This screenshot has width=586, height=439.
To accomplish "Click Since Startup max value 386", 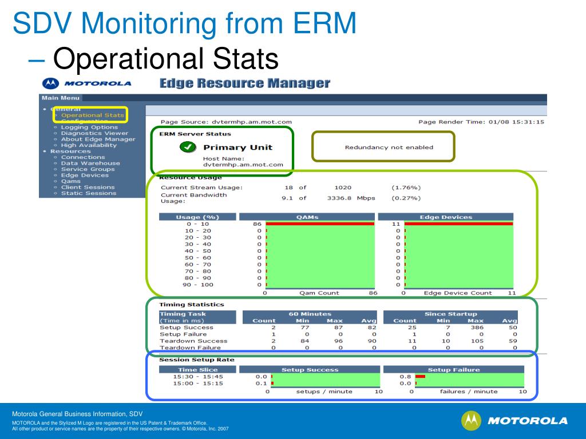I will pyautogui.click(x=477, y=328).
